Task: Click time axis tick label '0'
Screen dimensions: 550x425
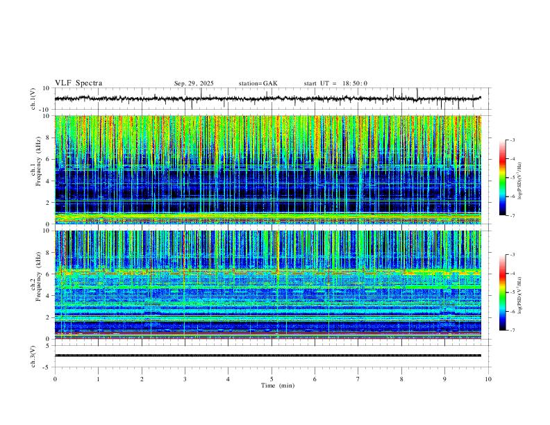Action: (x=55, y=379)
